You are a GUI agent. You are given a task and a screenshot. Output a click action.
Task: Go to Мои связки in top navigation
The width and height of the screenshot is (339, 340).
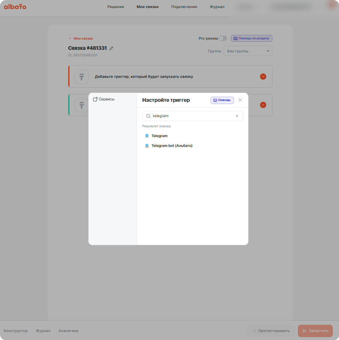click(147, 7)
